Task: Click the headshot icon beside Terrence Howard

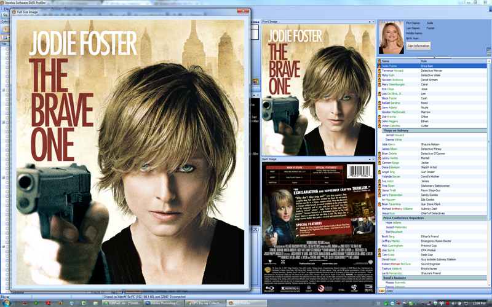Action: click(x=379, y=71)
